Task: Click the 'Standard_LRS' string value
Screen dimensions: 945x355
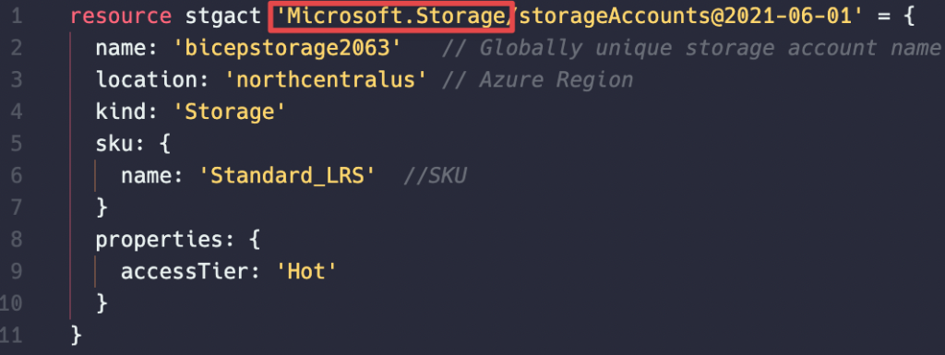Action: (x=288, y=176)
